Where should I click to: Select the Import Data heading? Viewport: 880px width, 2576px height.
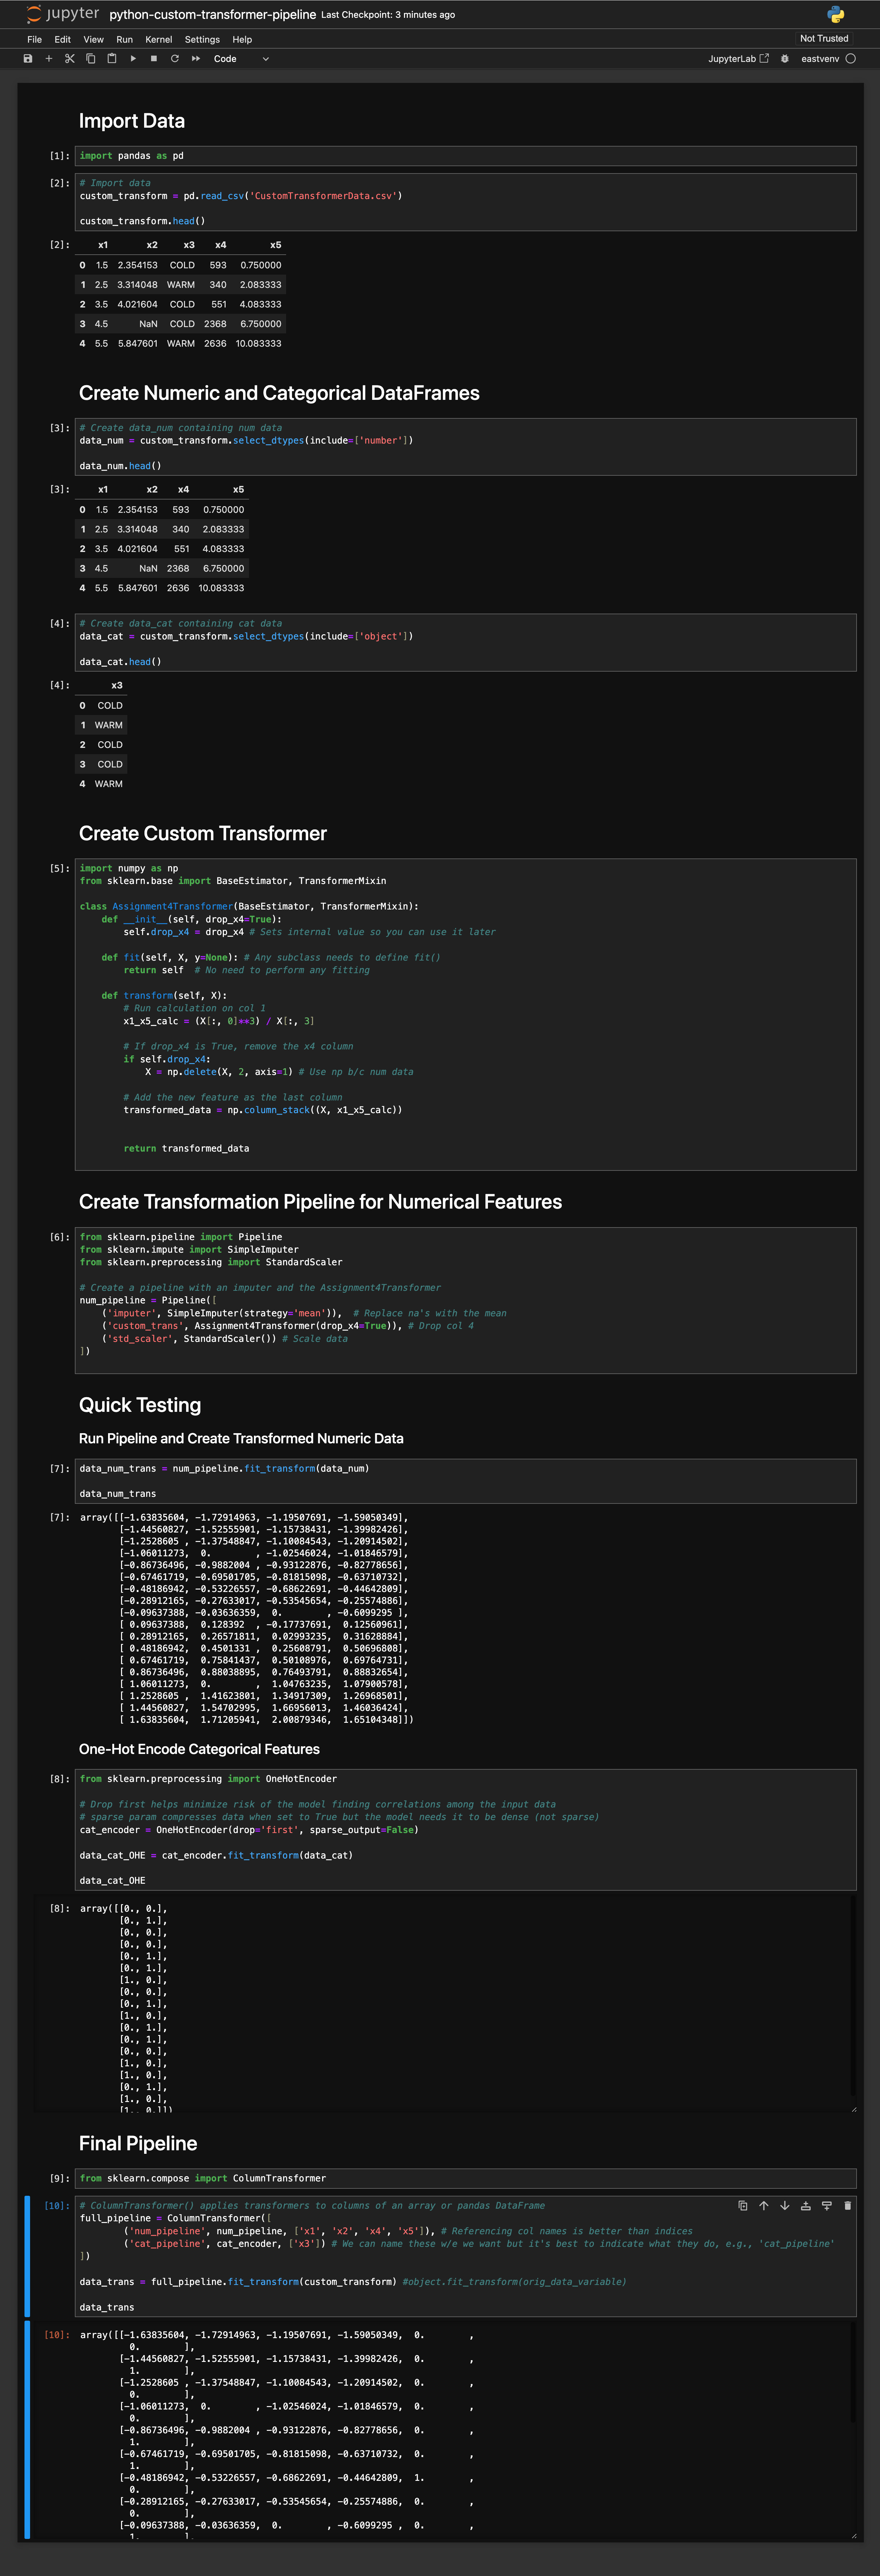[x=132, y=121]
